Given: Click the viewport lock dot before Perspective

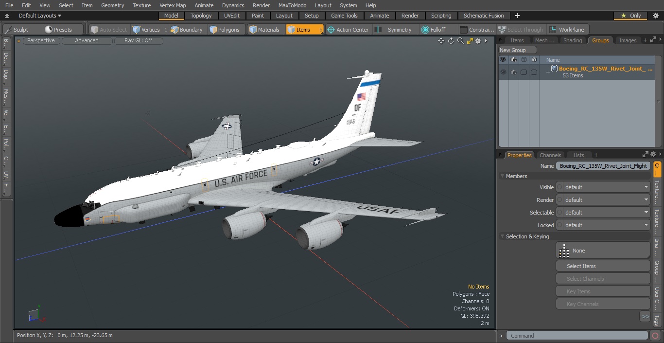Looking at the screenshot, I should [18, 41].
